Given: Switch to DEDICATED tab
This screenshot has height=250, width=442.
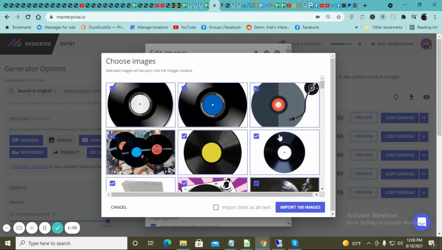Looking at the screenshot, I should (38, 44).
